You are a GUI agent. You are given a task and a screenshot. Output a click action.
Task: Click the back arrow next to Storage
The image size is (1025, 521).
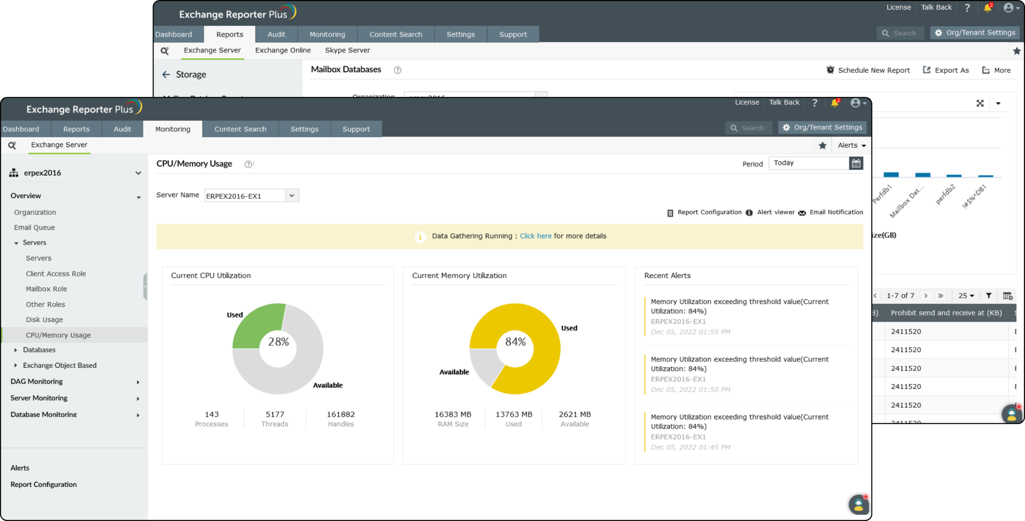(x=166, y=75)
